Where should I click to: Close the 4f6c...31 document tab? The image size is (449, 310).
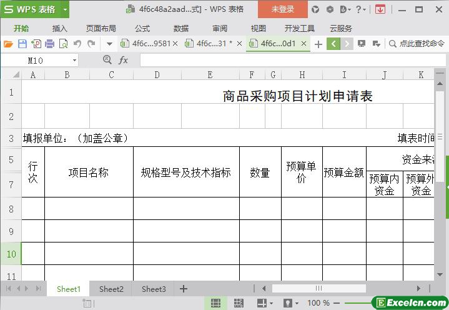click(x=239, y=44)
